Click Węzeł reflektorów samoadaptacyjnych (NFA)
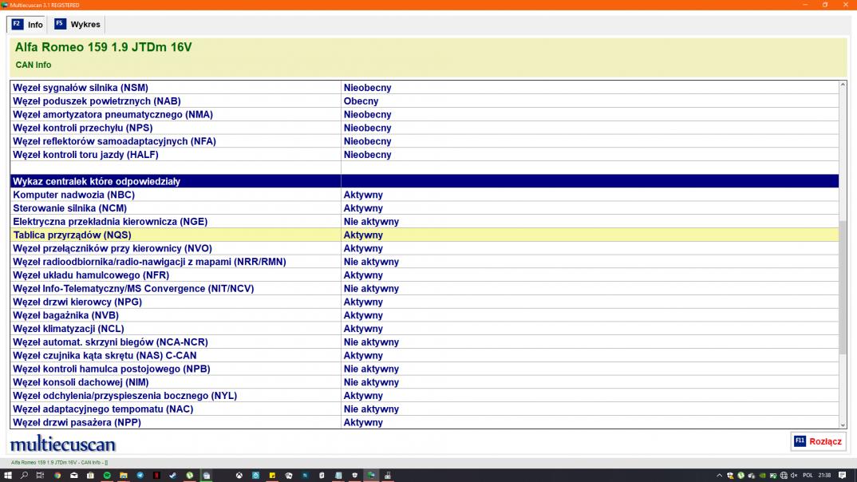This screenshot has width=857, height=482. tap(425, 141)
